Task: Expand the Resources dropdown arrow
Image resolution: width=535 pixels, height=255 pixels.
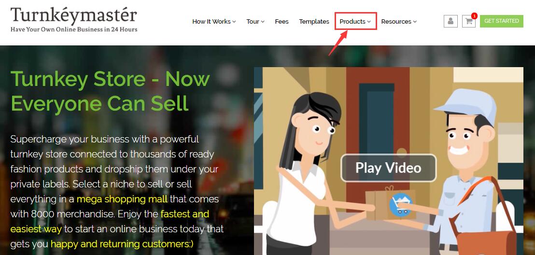Action: coord(415,22)
